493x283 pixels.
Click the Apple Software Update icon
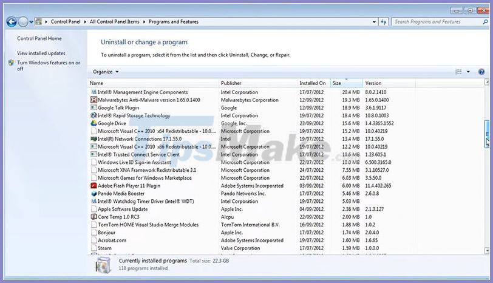93,209
